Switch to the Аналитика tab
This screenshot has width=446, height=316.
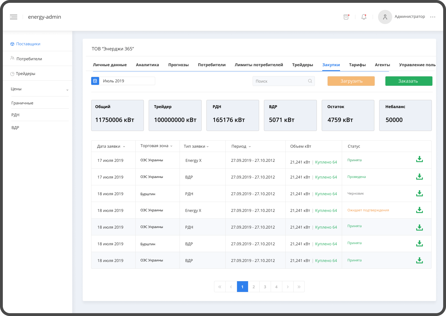click(147, 65)
